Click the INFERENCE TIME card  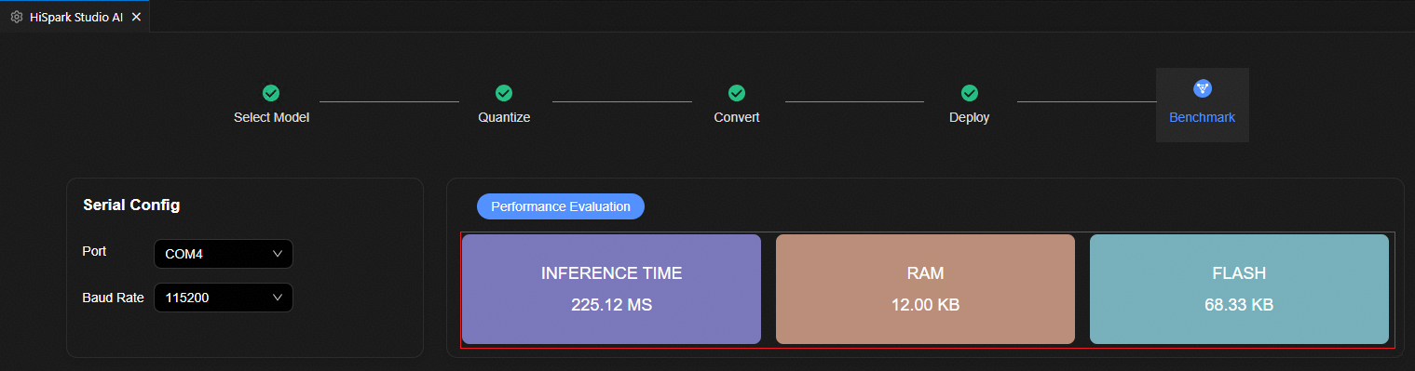pos(611,289)
